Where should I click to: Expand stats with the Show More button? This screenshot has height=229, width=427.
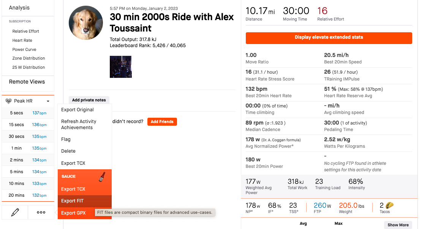(398, 225)
